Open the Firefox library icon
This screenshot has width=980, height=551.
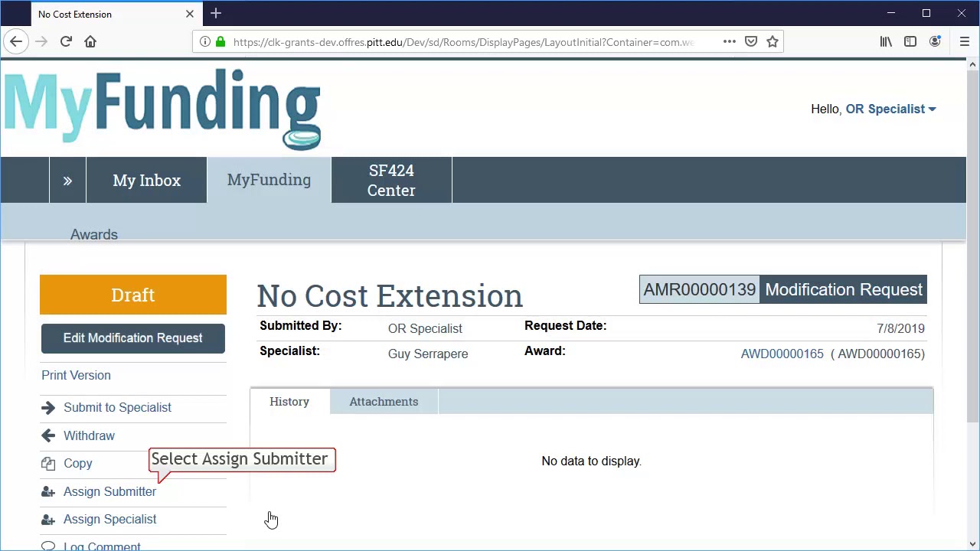pos(886,41)
